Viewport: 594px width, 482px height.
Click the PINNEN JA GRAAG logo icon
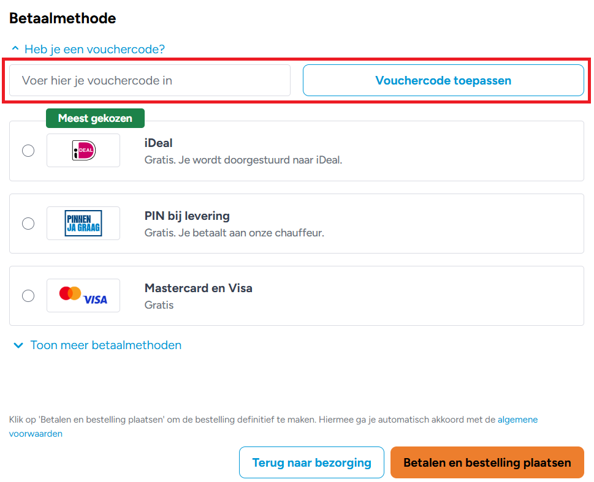[83, 223]
